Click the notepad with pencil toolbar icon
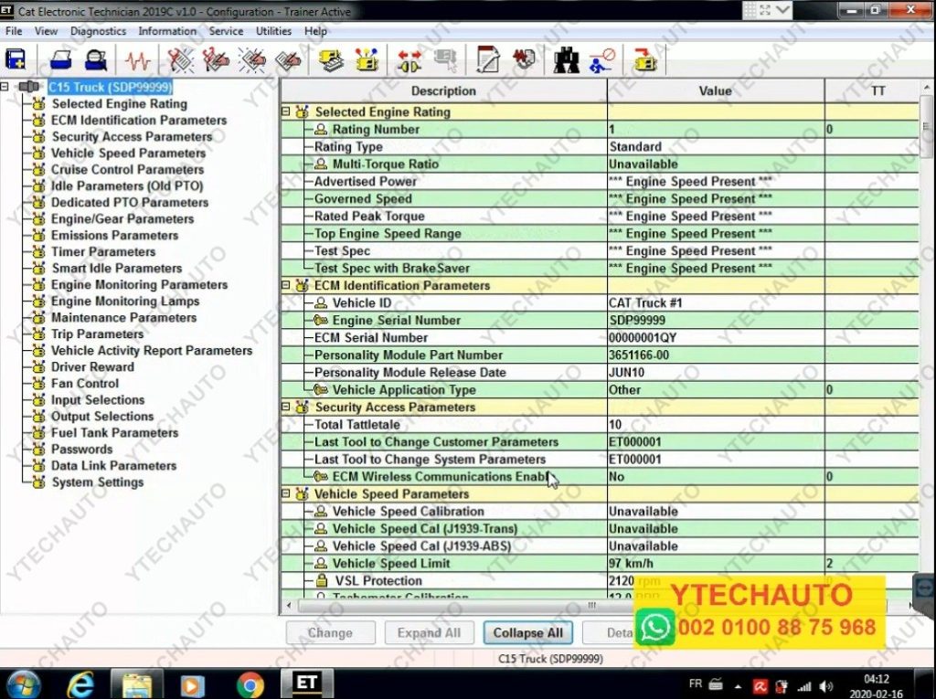Screen dimensions: 936x699 pos(488,60)
